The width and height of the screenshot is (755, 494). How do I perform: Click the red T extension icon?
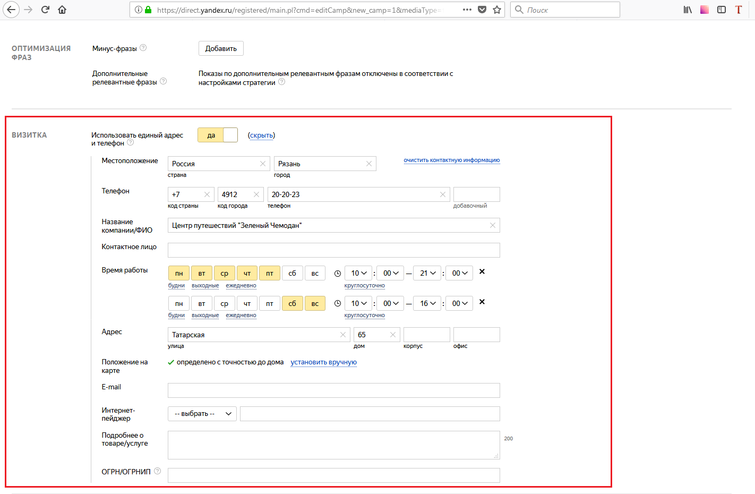pos(739,10)
